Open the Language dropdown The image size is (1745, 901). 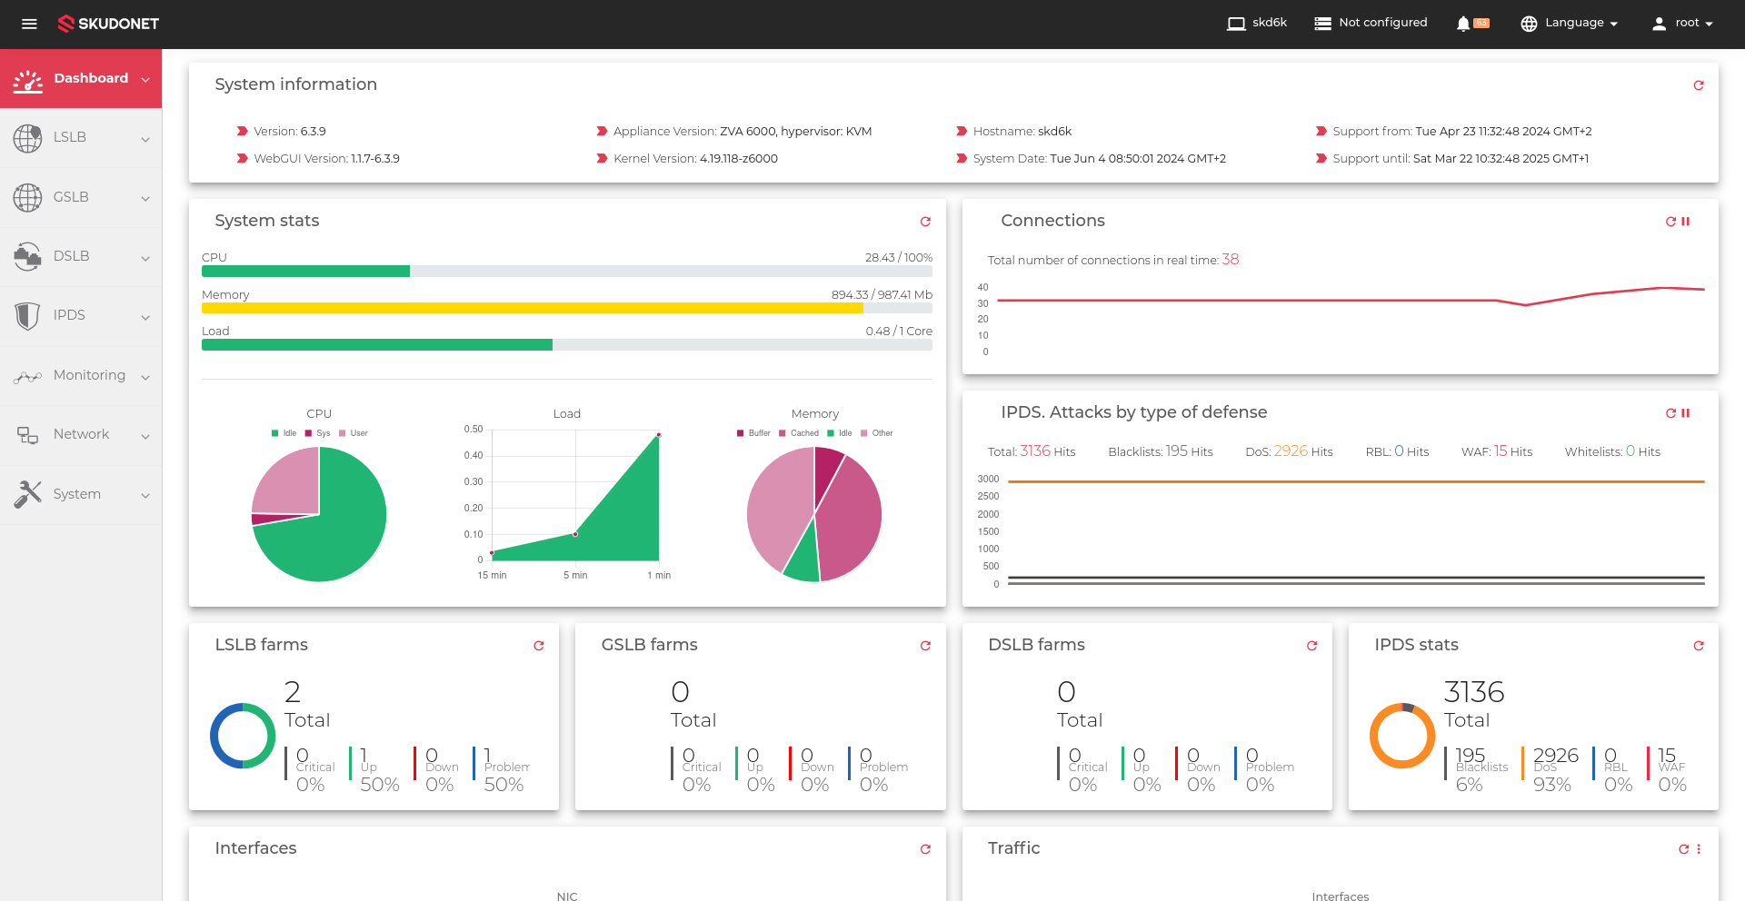(x=1570, y=24)
